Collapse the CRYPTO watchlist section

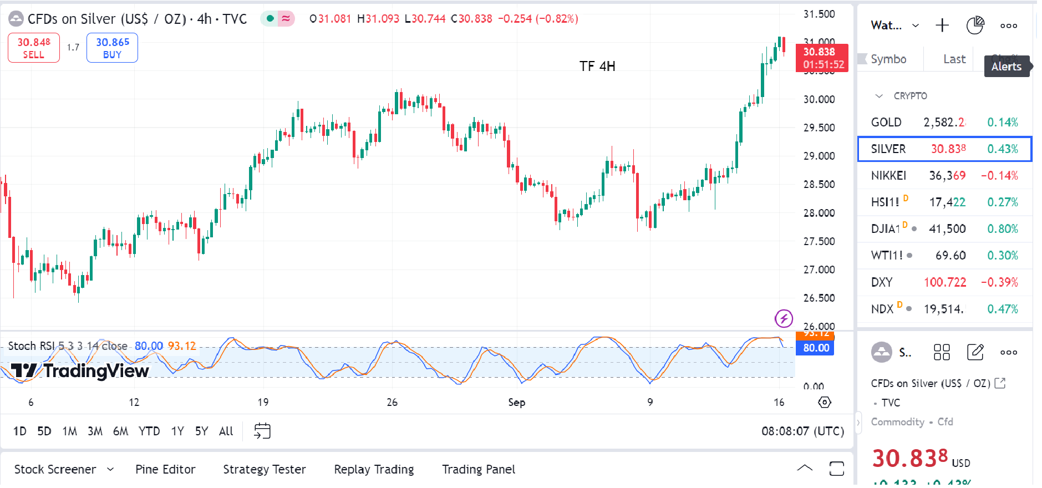tap(879, 96)
